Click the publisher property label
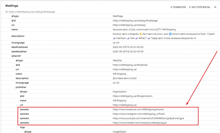The width and height of the screenshot is (220, 133). [21, 87]
